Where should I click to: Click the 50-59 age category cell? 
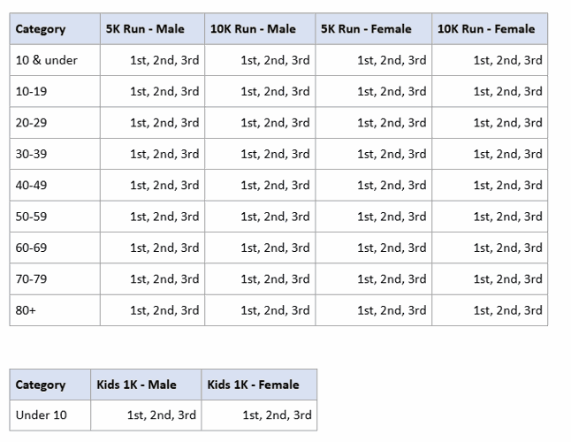35,217
